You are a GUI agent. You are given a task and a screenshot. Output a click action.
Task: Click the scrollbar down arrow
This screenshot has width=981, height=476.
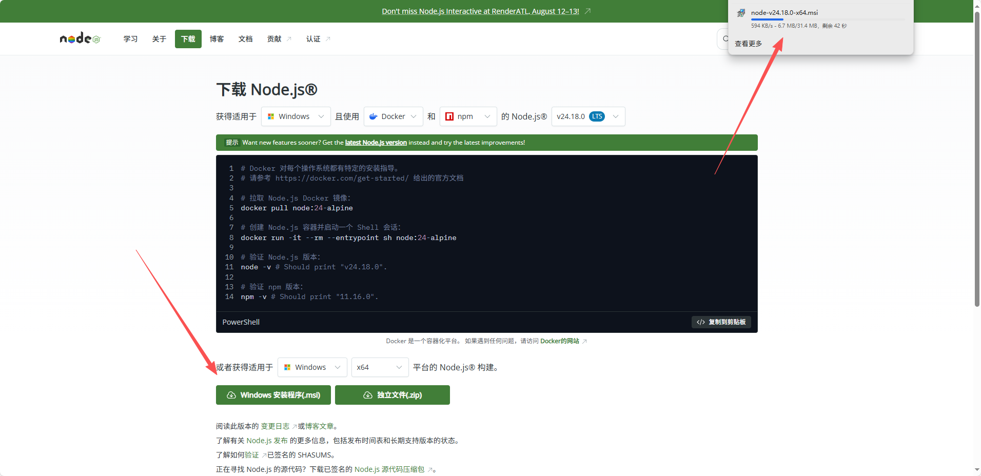pyautogui.click(x=977, y=469)
